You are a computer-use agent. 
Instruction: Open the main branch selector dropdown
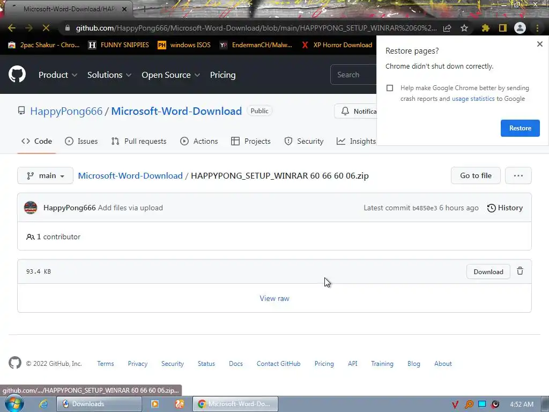[x=45, y=175]
